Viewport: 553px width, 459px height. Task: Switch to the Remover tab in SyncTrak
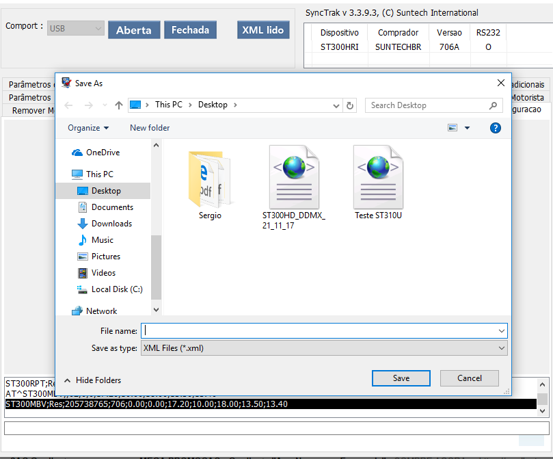click(x=29, y=110)
